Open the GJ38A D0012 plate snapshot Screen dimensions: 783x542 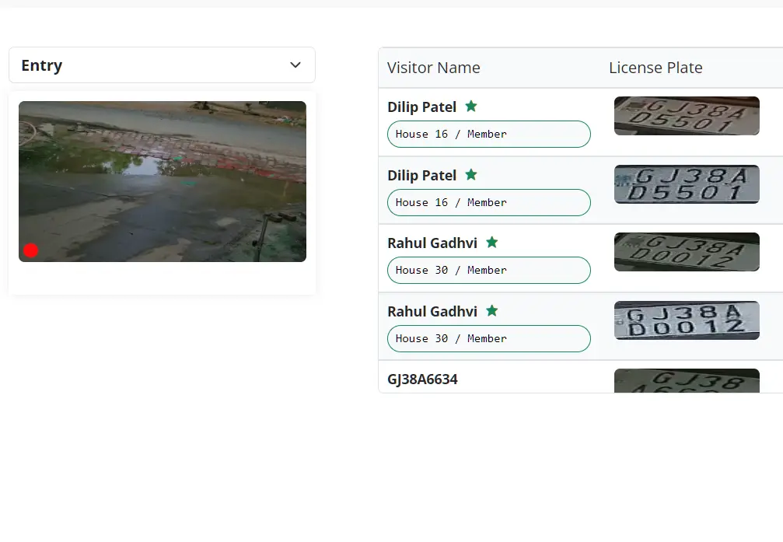pyautogui.click(x=687, y=251)
